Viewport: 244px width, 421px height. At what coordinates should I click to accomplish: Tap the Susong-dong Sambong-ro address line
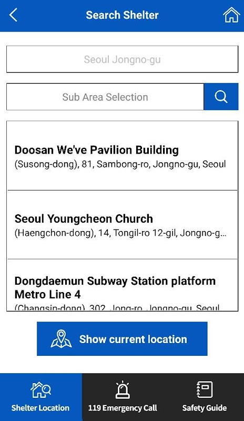tap(120, 164)
